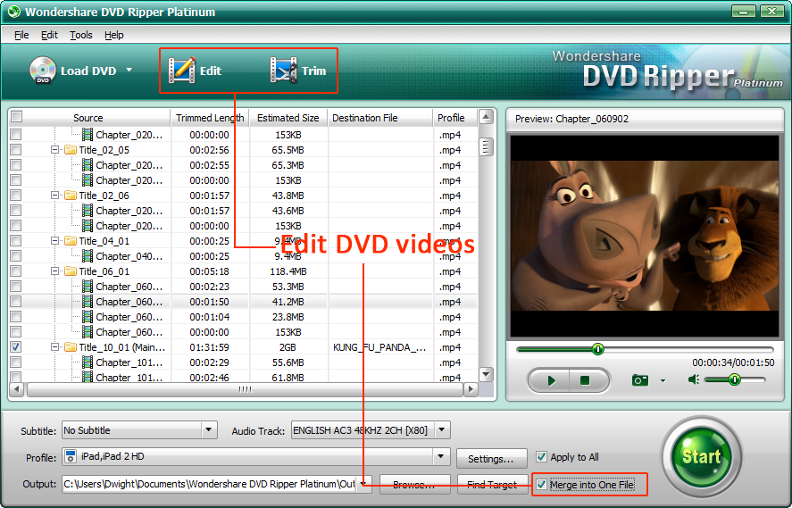Collapse the Title_06_01 tree node
This screenshot has width=792, height=508.
pos(55,271)
